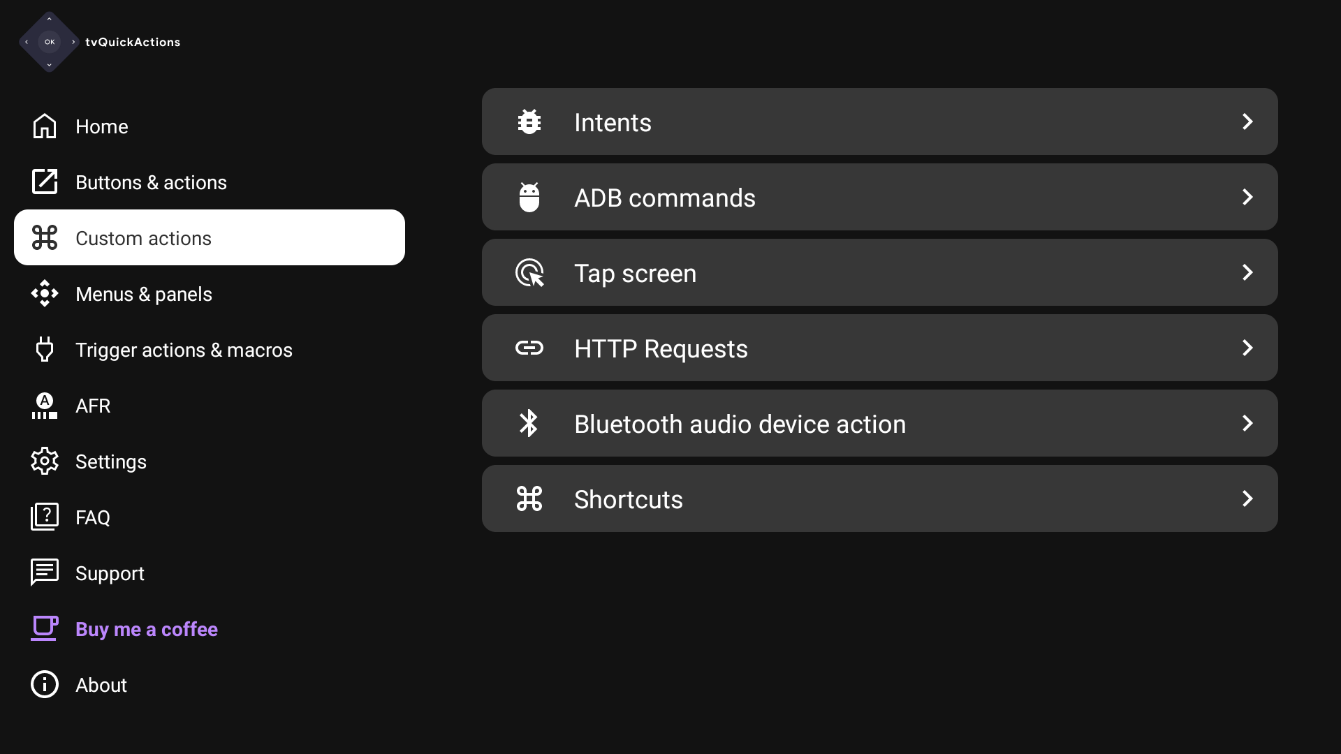
Task: Open ADB commands using the right arrow chevron
Action: click(1248, 197)
